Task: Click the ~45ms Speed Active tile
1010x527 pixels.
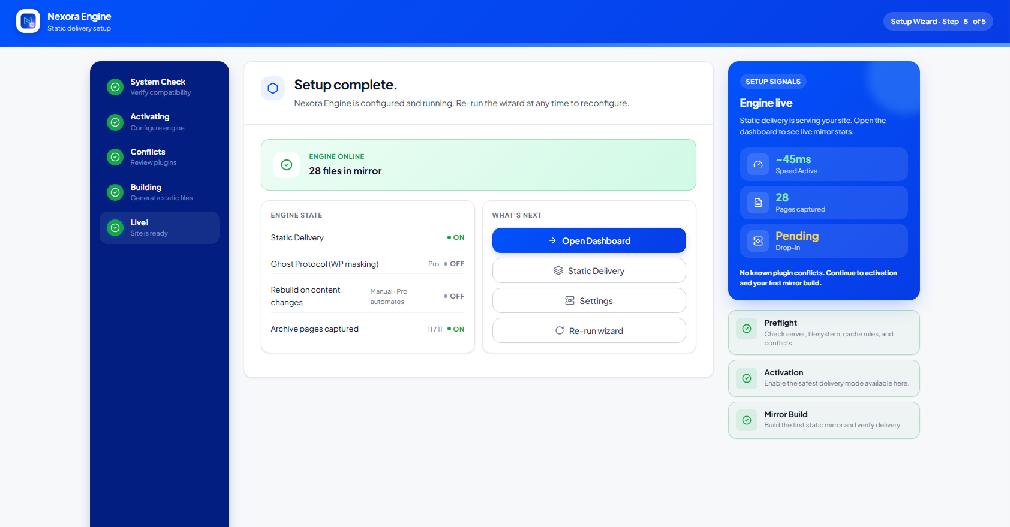Action: click(x=824, y=164)
